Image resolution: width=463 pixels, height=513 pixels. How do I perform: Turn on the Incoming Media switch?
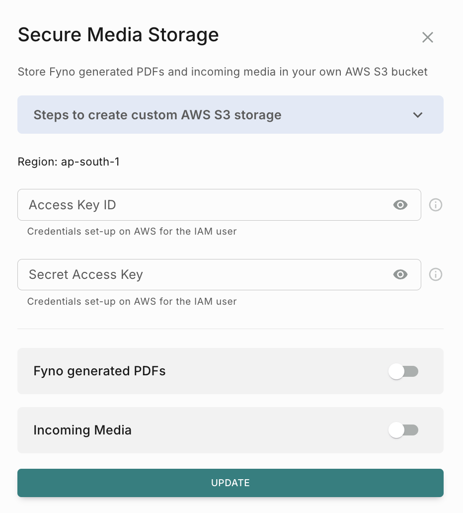pos(403,430)
